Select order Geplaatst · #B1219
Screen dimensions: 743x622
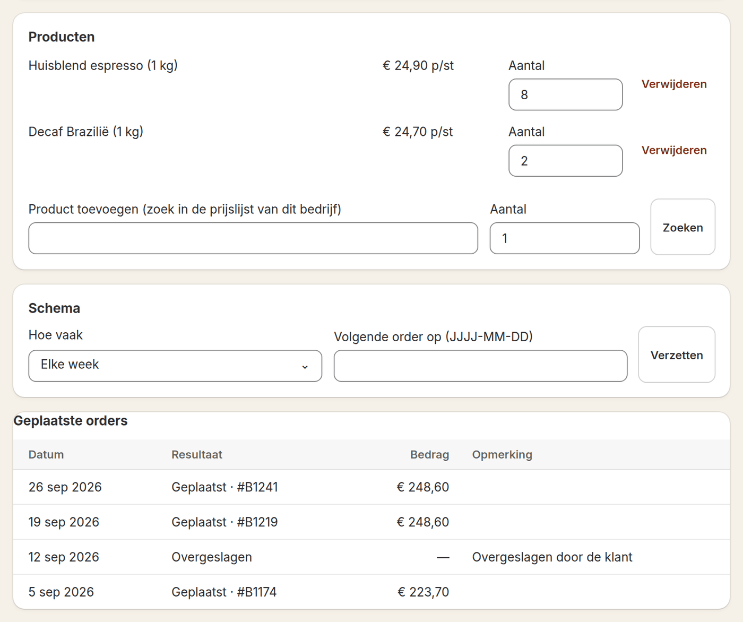point(224,522)
